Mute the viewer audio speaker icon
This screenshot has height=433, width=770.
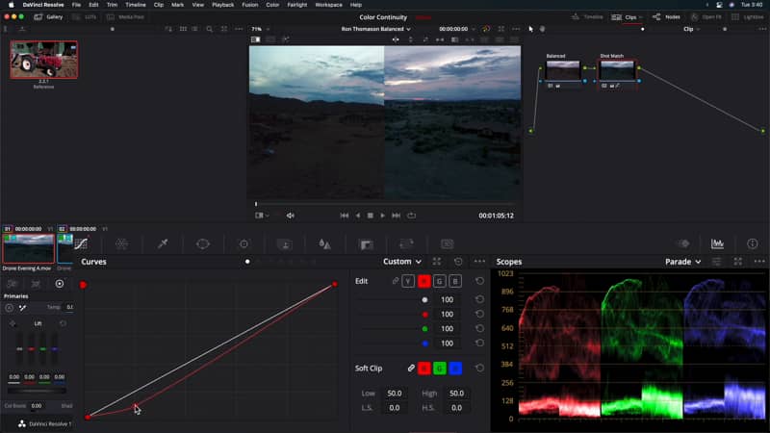[x=291, y=216]
